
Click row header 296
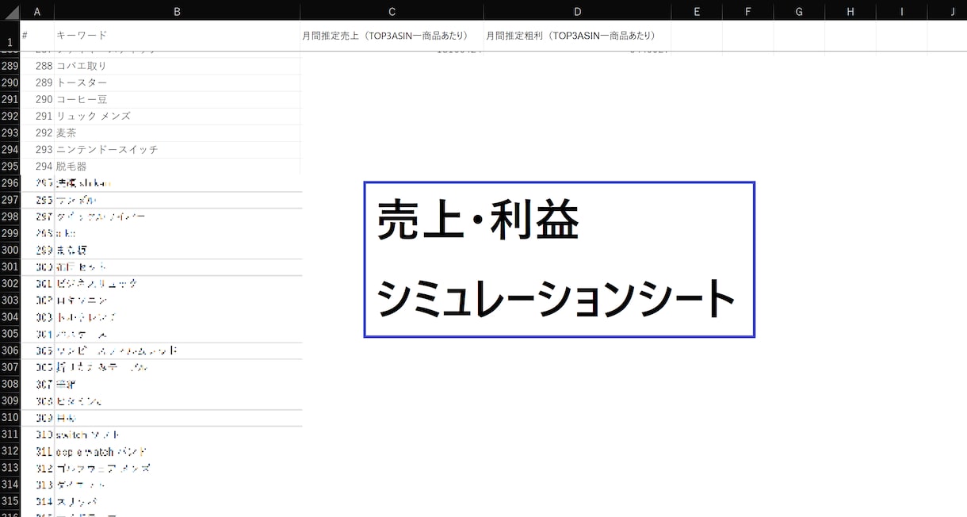pyautogui.click(x=10, y=183)
